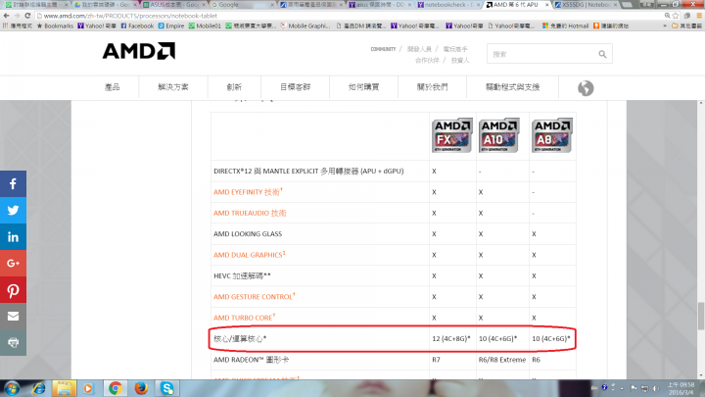Click 'DIRECTX 12' MANTLE EXPLICIT row label
The image size is (705, 397).
[308, 171]
